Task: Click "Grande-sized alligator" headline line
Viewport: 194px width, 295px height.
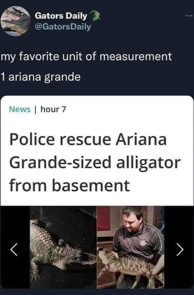Action: coord(95,163)
